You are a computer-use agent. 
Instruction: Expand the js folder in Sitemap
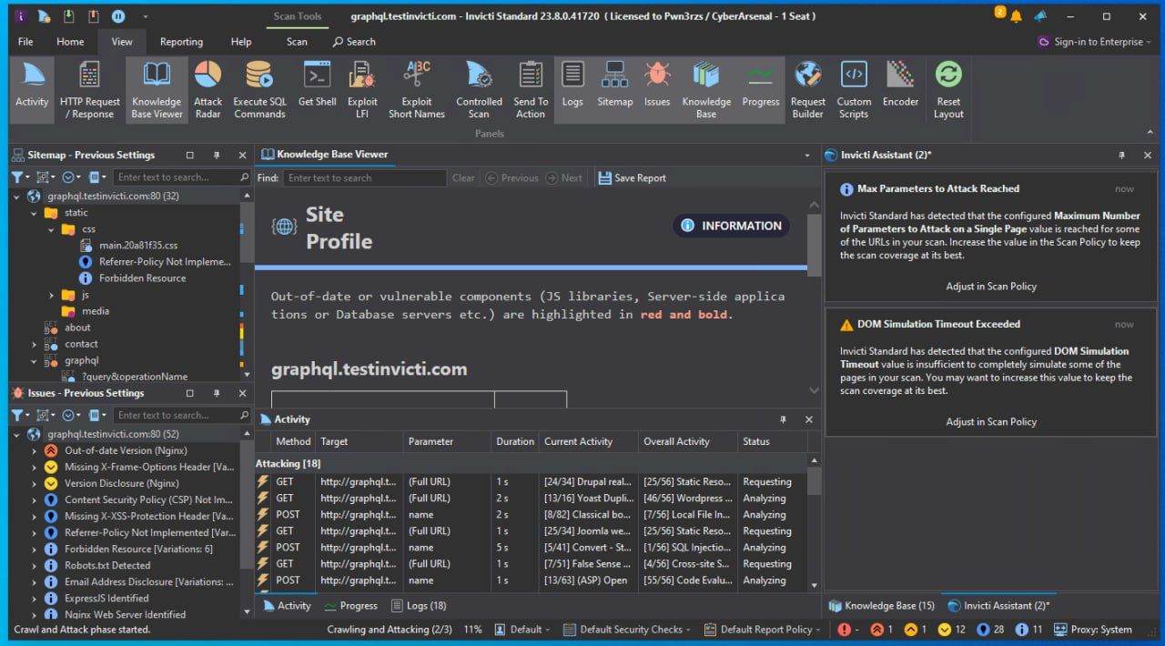coord(52,295)
